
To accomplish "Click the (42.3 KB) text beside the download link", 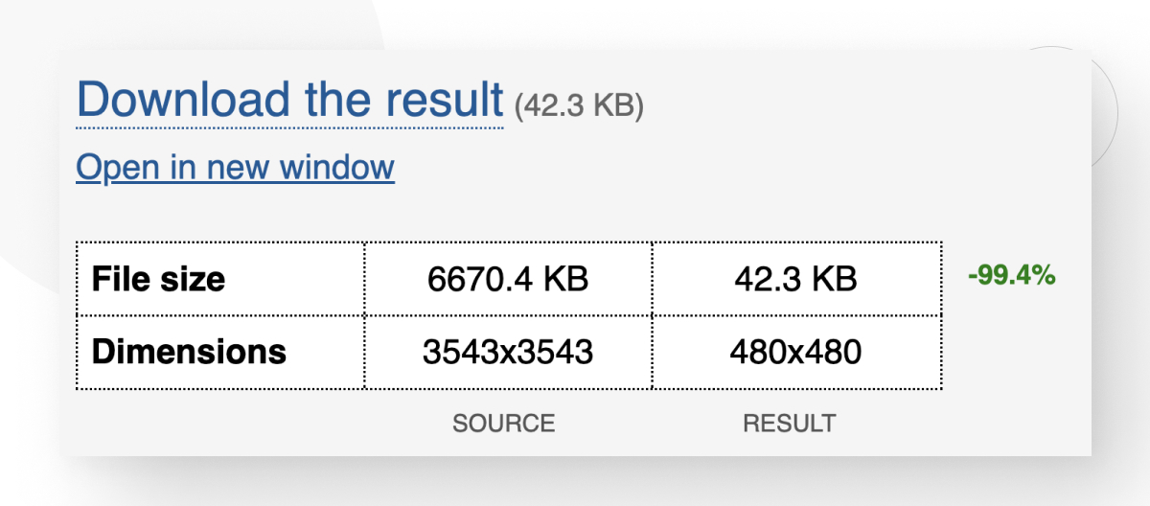I will 579,105.
